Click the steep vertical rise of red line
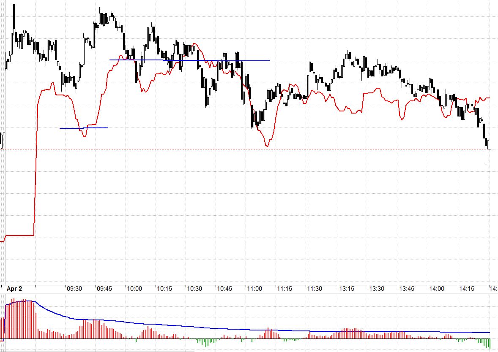498x352 pixels. [x=36, y=169]
